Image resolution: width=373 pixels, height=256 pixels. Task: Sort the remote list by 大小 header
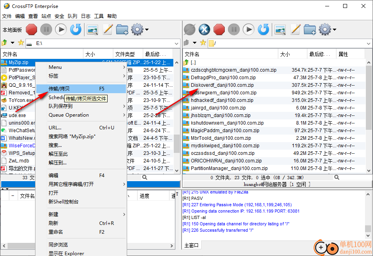293,54
